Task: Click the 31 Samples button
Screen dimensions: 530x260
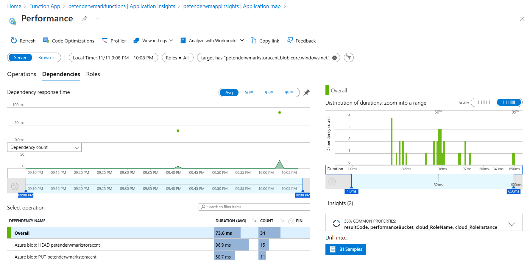Action: tap(346, 249)
